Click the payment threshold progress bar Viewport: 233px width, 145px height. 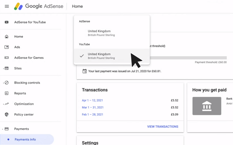pos(188,58)
